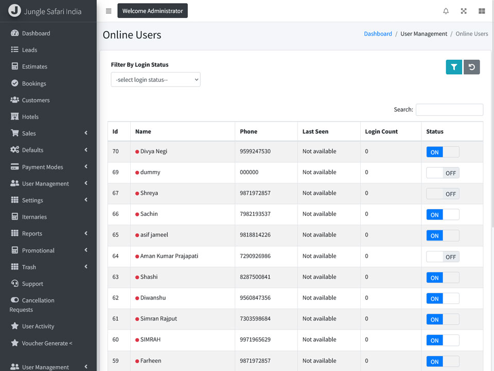The width and height of the screenshot is (494, 371).
Task: Click the Leads list icon
Action: tap(14, 49)
